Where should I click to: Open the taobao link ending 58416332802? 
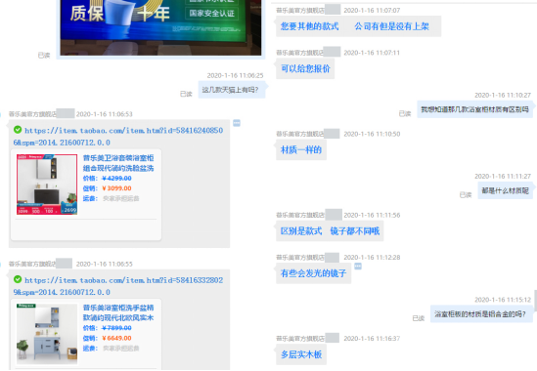click(x=118, y=286)
